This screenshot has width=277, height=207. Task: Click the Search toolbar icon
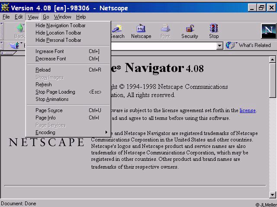tap(117, 28)
